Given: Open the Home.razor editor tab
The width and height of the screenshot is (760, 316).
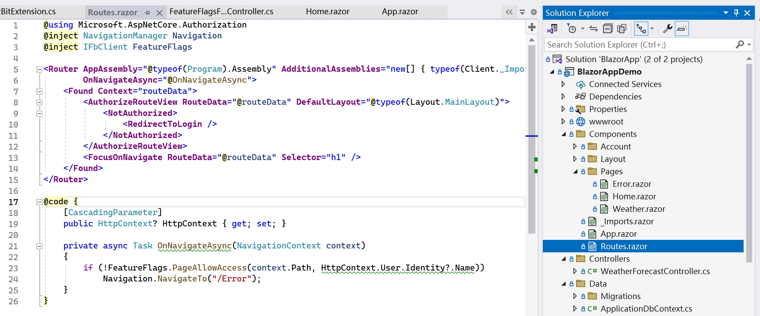Looking at the screenshot, I should point(328,11).
